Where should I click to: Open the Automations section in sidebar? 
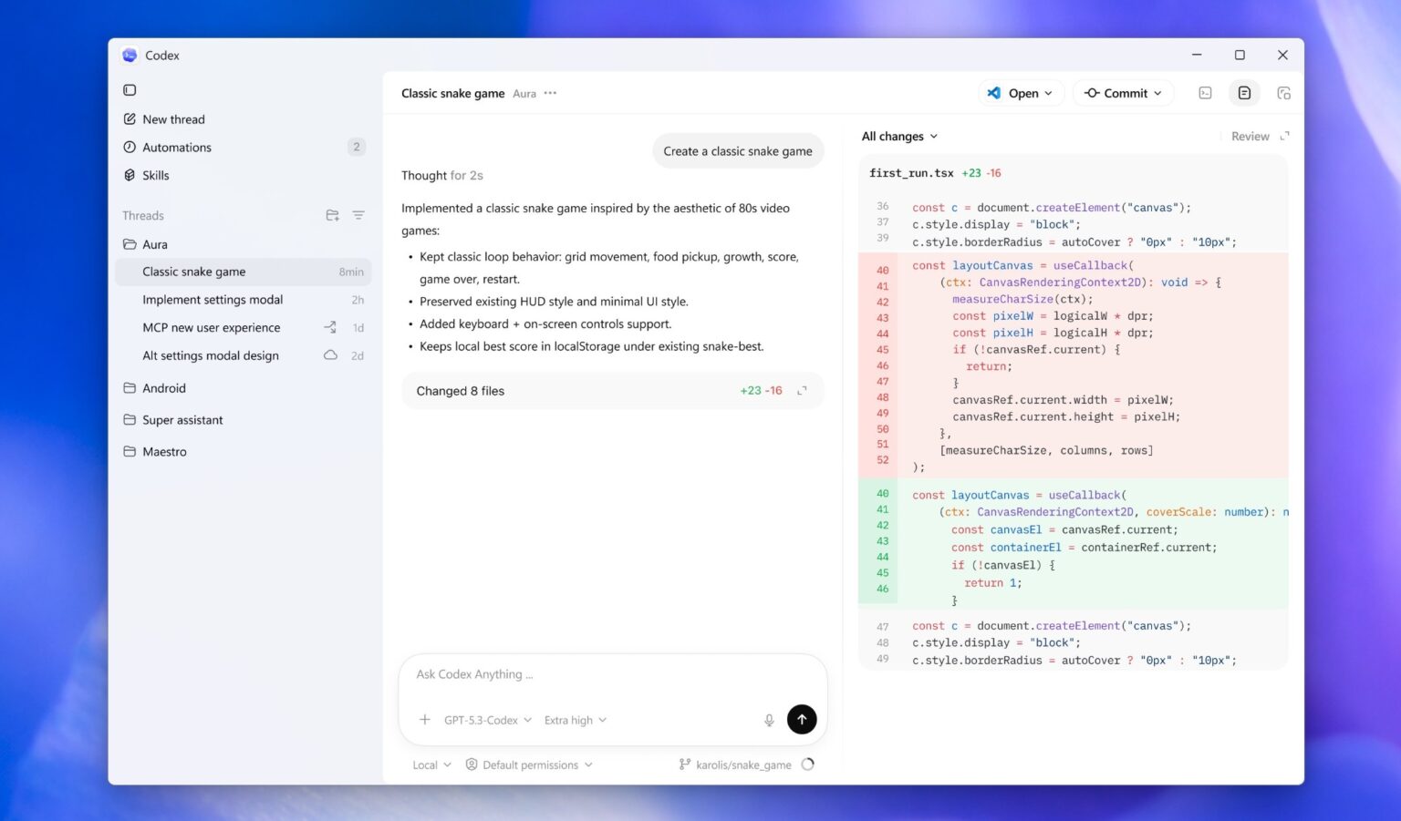pyautogui.click(x=176, y=147)
